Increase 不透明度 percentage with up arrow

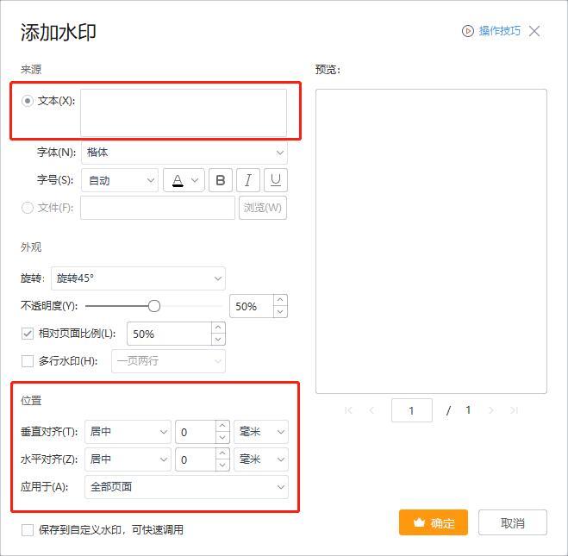click(x=280, y=300)
